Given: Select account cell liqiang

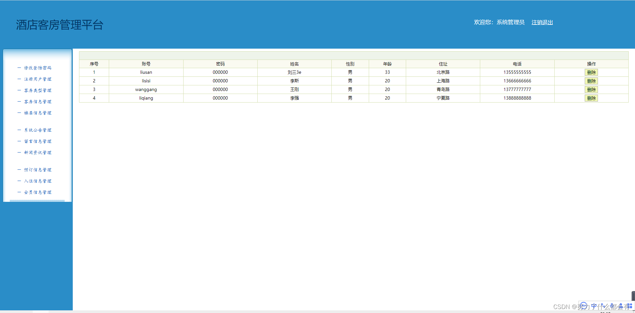Looking at the screenshot, I should tap(146, 98).
